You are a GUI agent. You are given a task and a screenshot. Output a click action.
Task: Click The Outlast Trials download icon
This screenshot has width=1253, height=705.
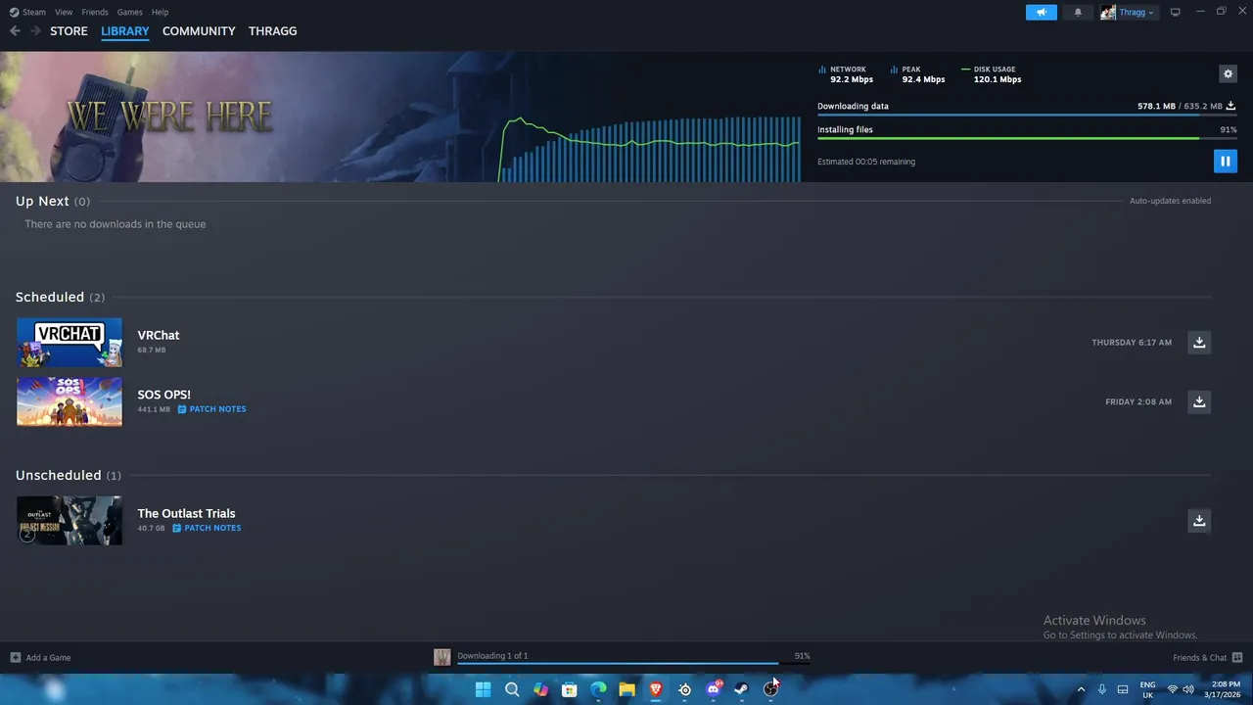pyautogui.click(x=1199, y=520)
